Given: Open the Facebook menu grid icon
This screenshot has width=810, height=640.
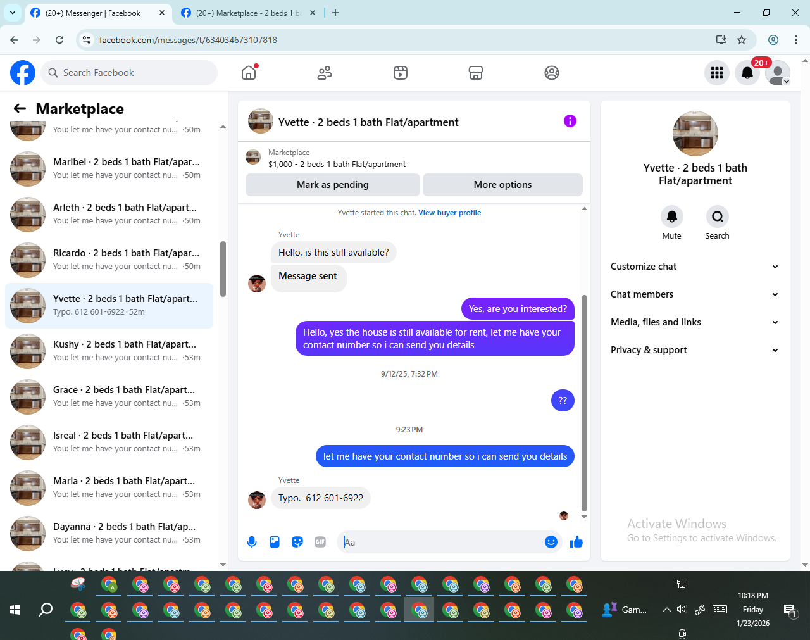Looking at the screenshot, I should click(717, 73).
